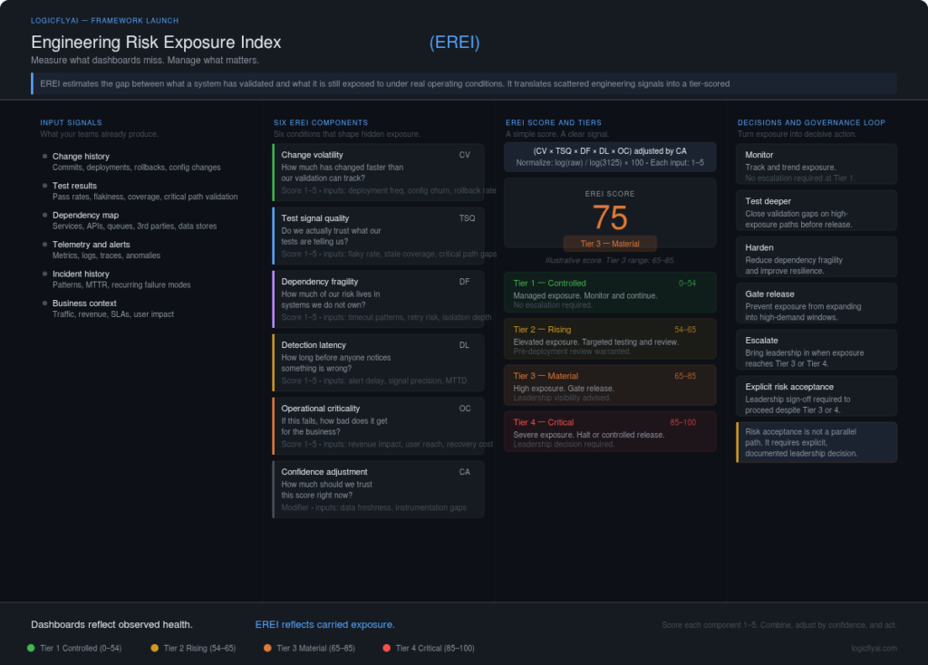Select the Change volatility CV badge
Image resolution: width=928 pixels, height=665 pixels.
464,154
